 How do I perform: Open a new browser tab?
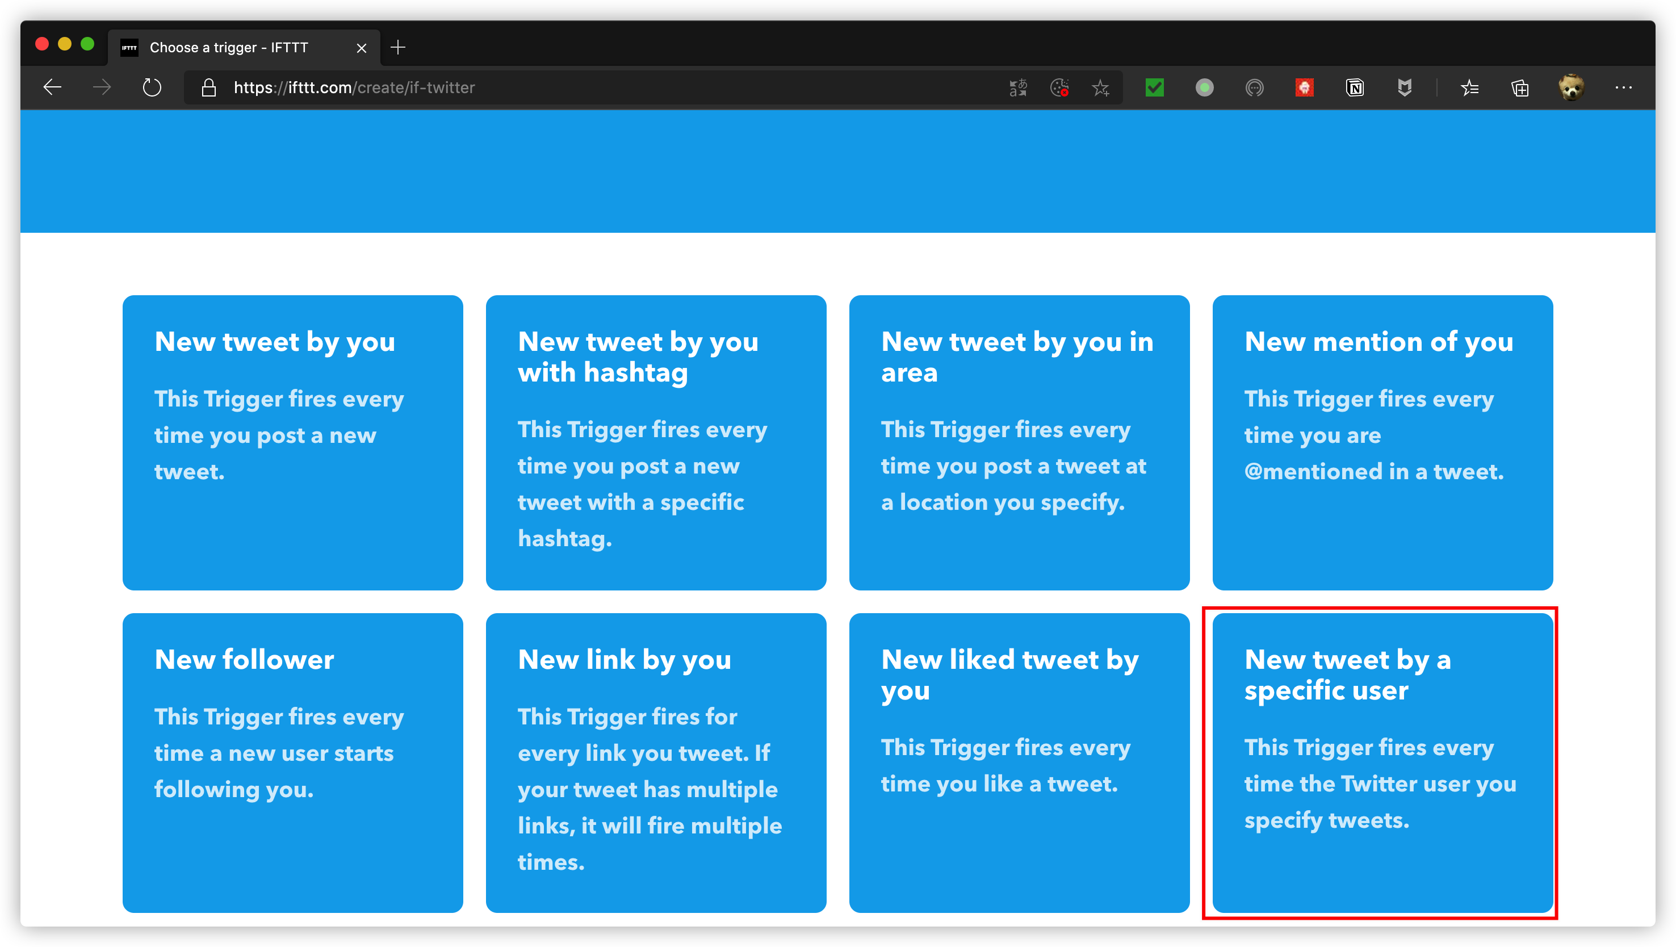[x=398, y=48]
